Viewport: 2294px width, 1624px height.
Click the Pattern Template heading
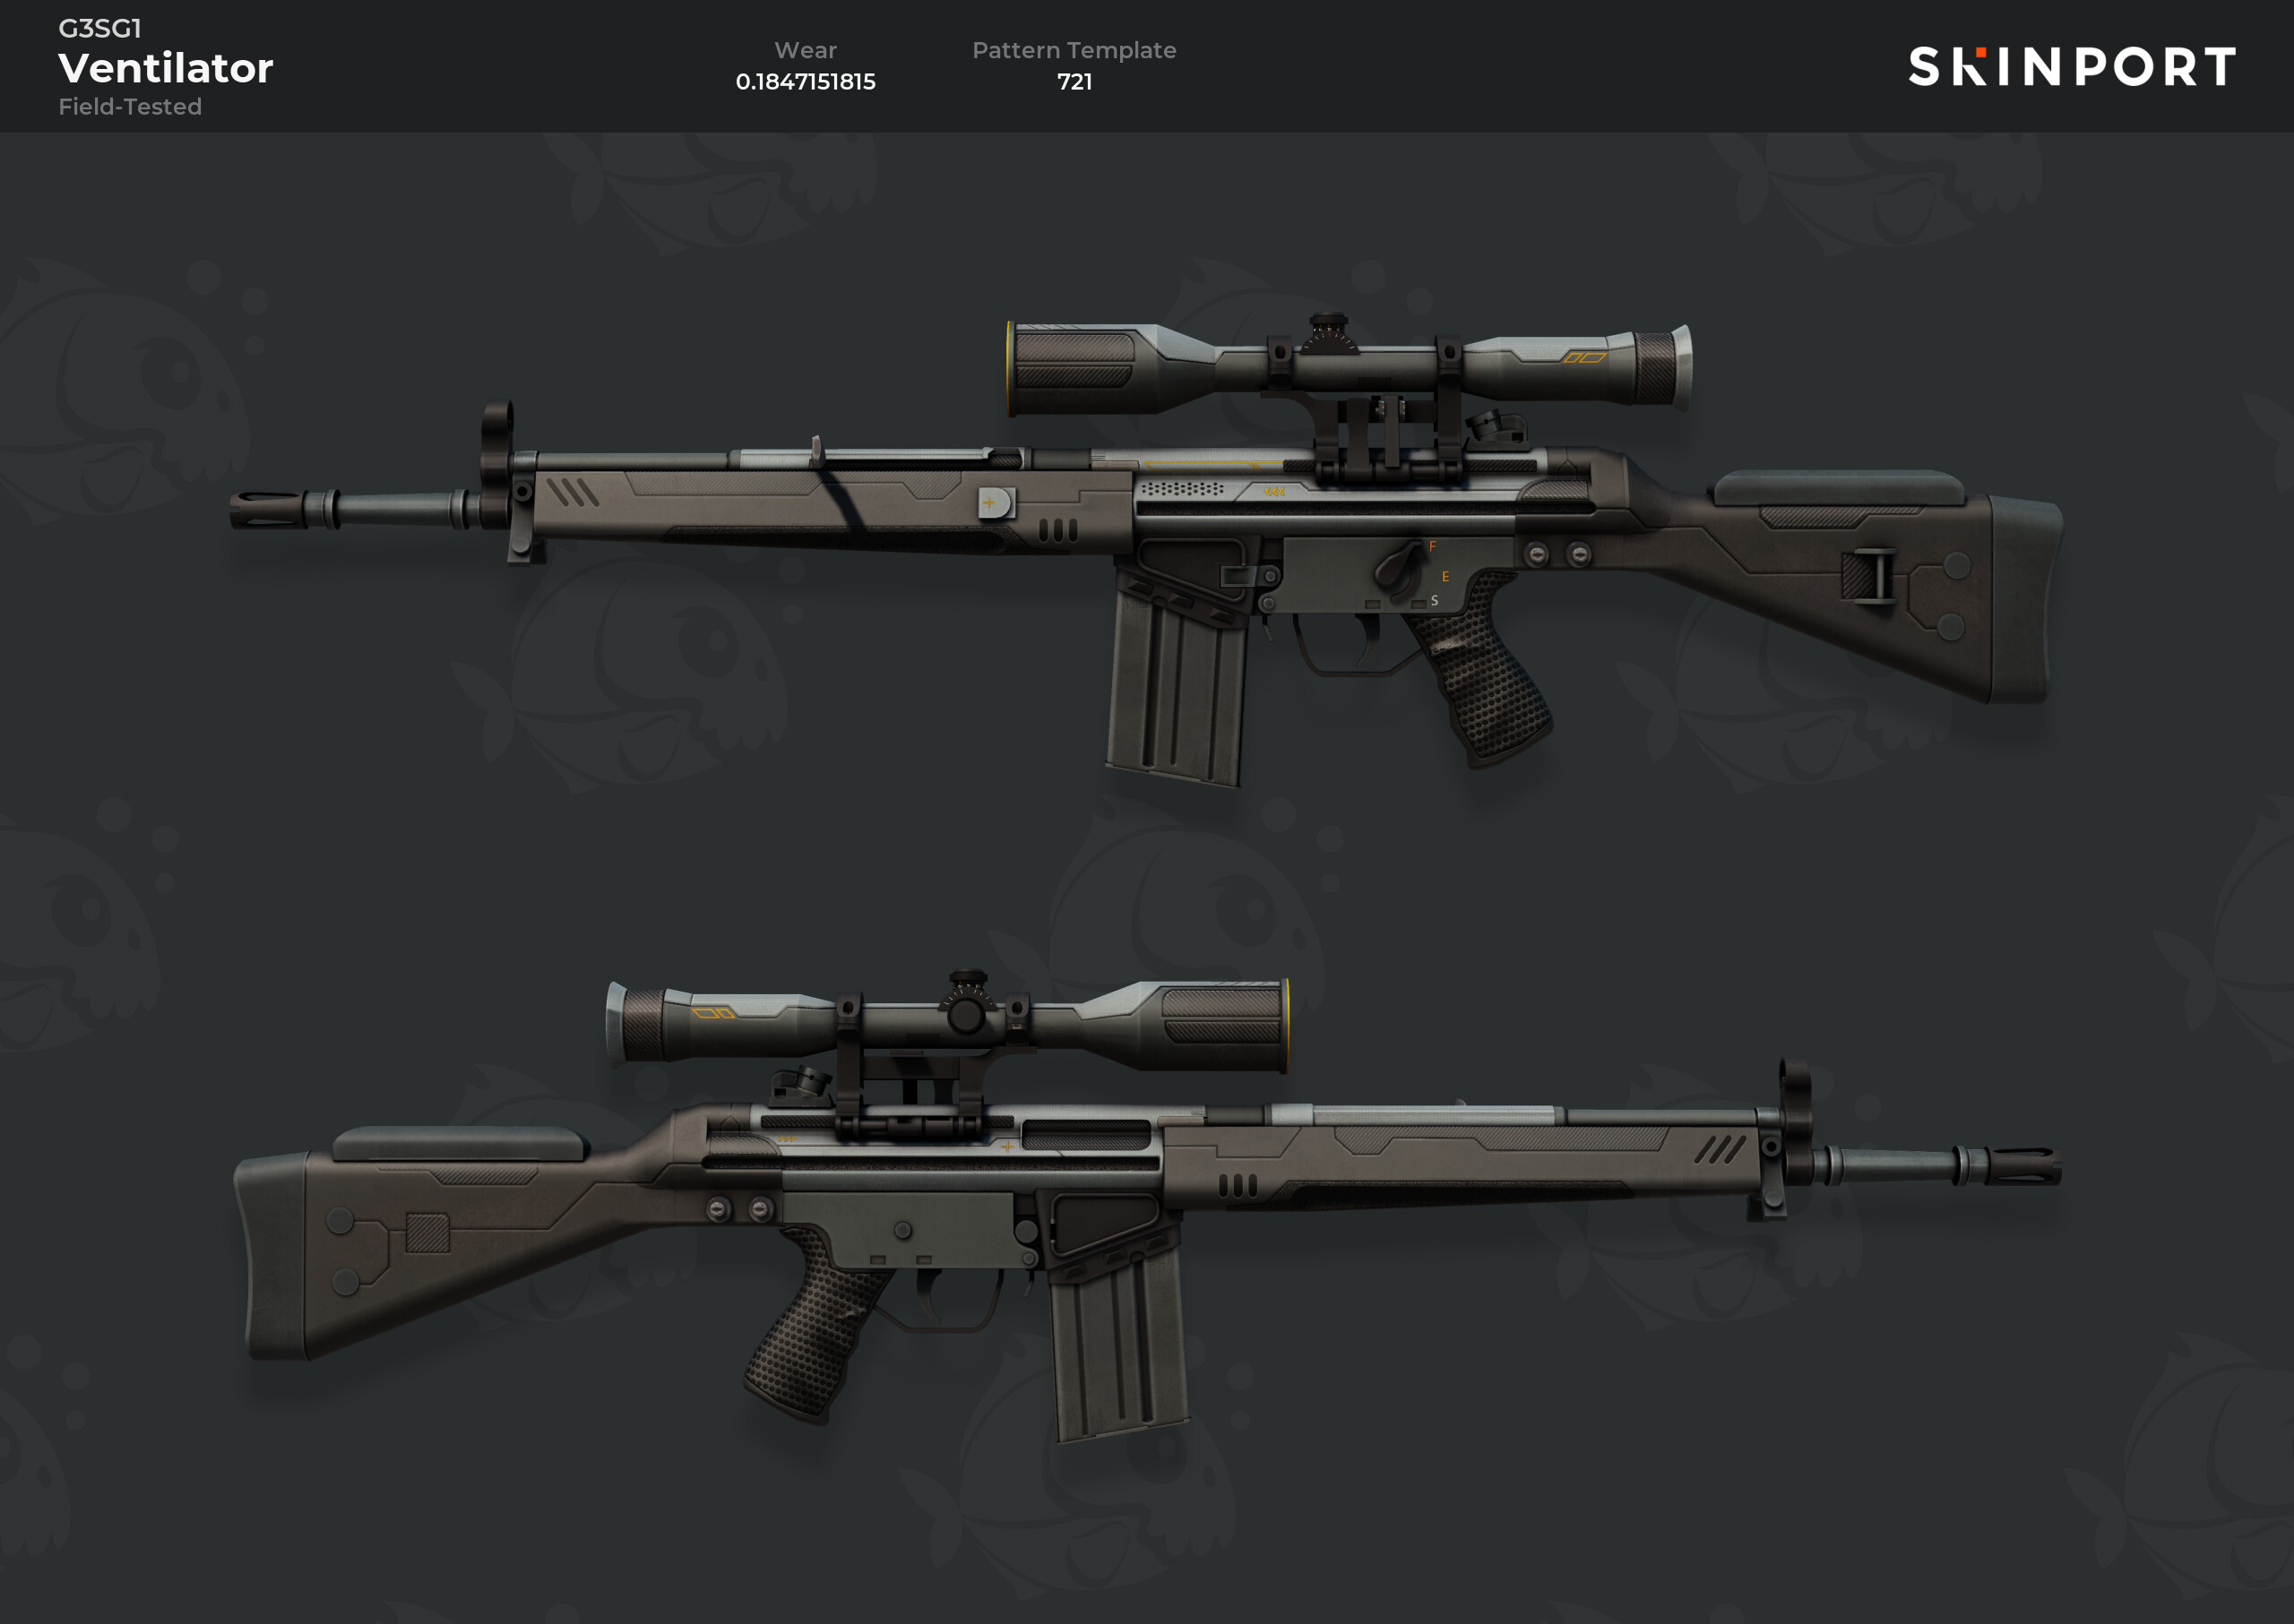point(1074,50)
